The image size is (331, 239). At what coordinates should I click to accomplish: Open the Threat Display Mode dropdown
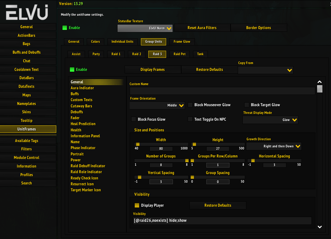[x=270, y=120]
